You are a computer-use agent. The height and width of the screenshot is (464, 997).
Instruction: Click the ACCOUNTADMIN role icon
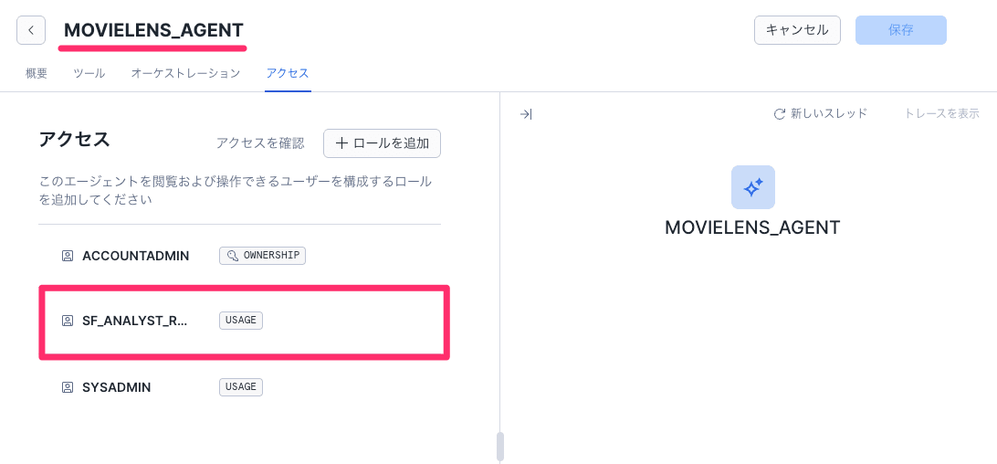click(x=67, y=256)
